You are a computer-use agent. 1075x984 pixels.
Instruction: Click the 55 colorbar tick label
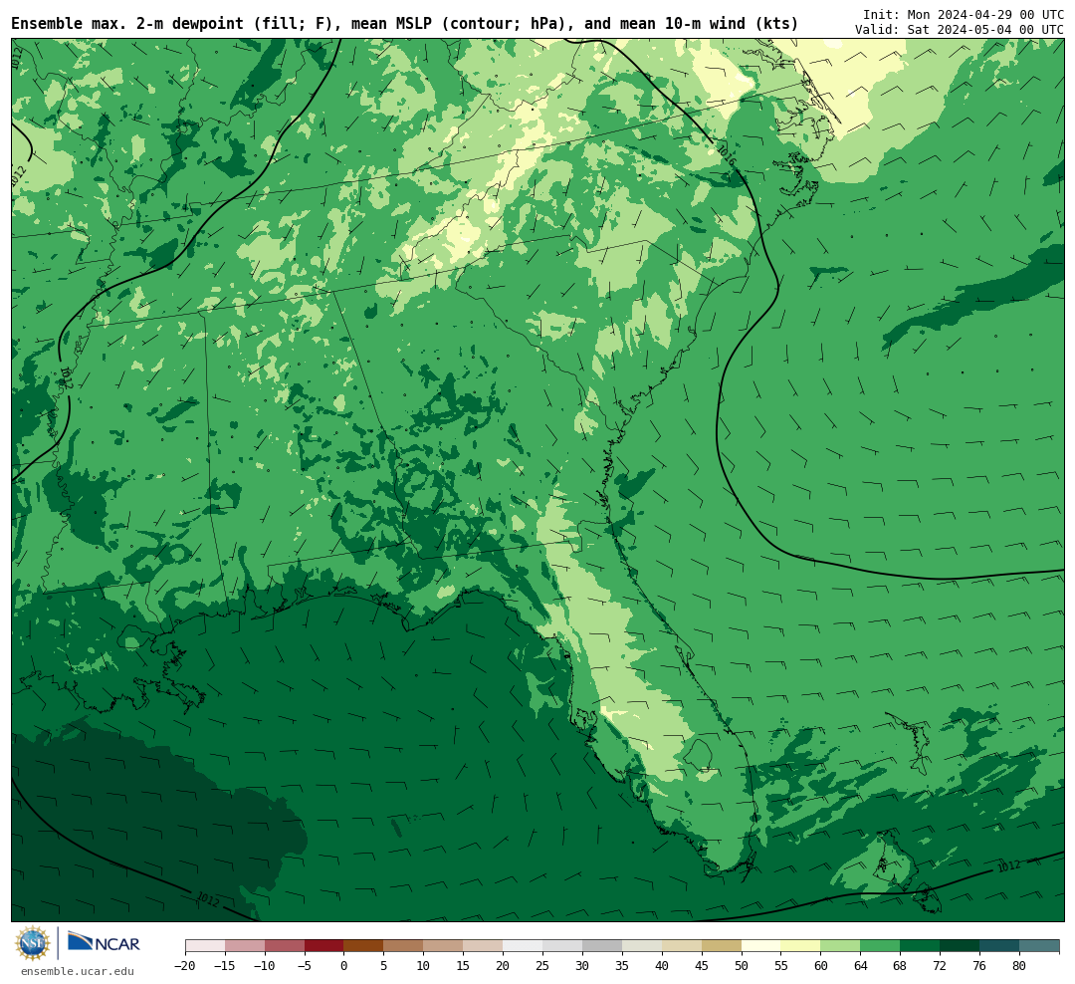click(781, 966)
